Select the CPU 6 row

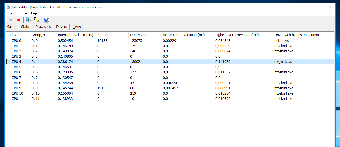pos(170,72)
